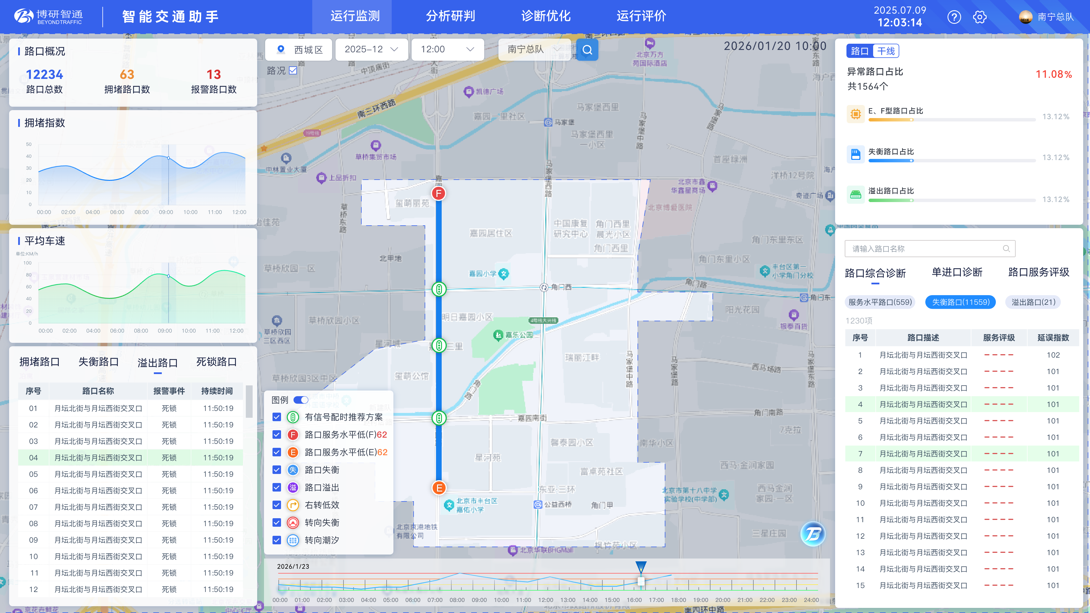Click the 路口服务水平低(F) legend icon
This screenshot has height=613, width=1090.
pos(293,435)
